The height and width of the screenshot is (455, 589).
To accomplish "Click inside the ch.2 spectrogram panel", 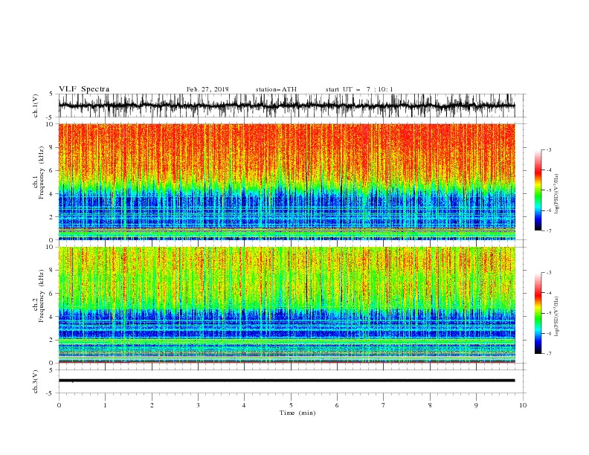I will [x=286, y=305].
